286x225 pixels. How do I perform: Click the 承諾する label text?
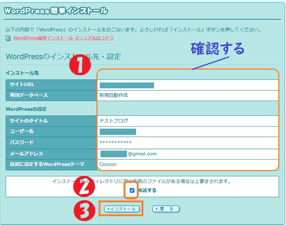point(147,190)
